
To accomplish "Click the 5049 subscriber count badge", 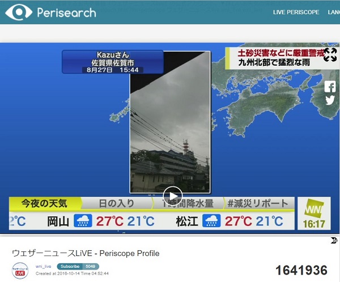I will [x=91, y=266].
